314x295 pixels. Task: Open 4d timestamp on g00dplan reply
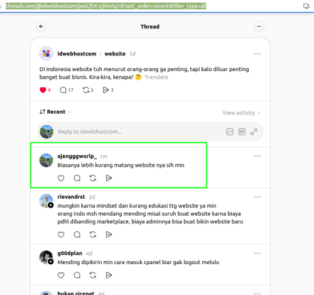coord(89,253)
